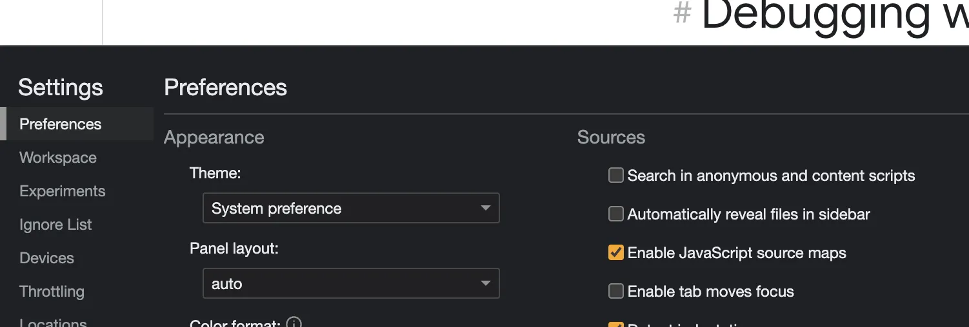Screen dimensions: 969x327
Task: Click the Settings title in sidebar
Action: click(x=61, y=88)
